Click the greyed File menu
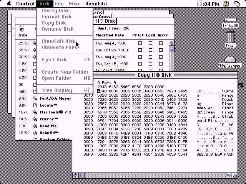This screenshot has height=184, width=246. 59,3
